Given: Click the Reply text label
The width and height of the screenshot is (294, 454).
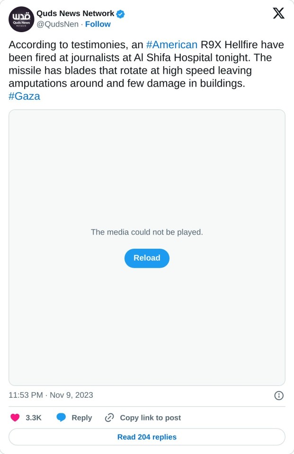Looking at the screenshot, I should (x=81, y=418).
